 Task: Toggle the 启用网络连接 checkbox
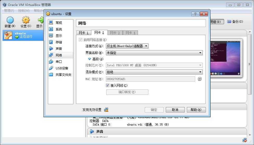(80, 40)
